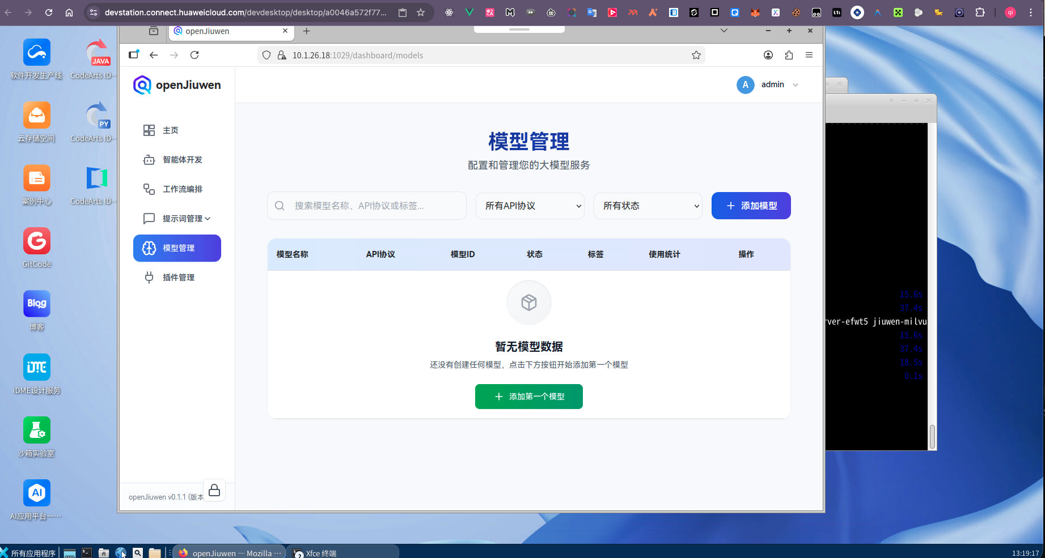The width and height of the screenshot is (1045, 558).
Task: Open 智能体开发 in the sidebar
Action: coord(177,160)
